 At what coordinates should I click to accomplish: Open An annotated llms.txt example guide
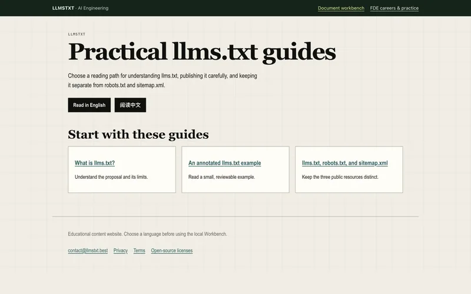pyautogui.click(x=225, y=163)
